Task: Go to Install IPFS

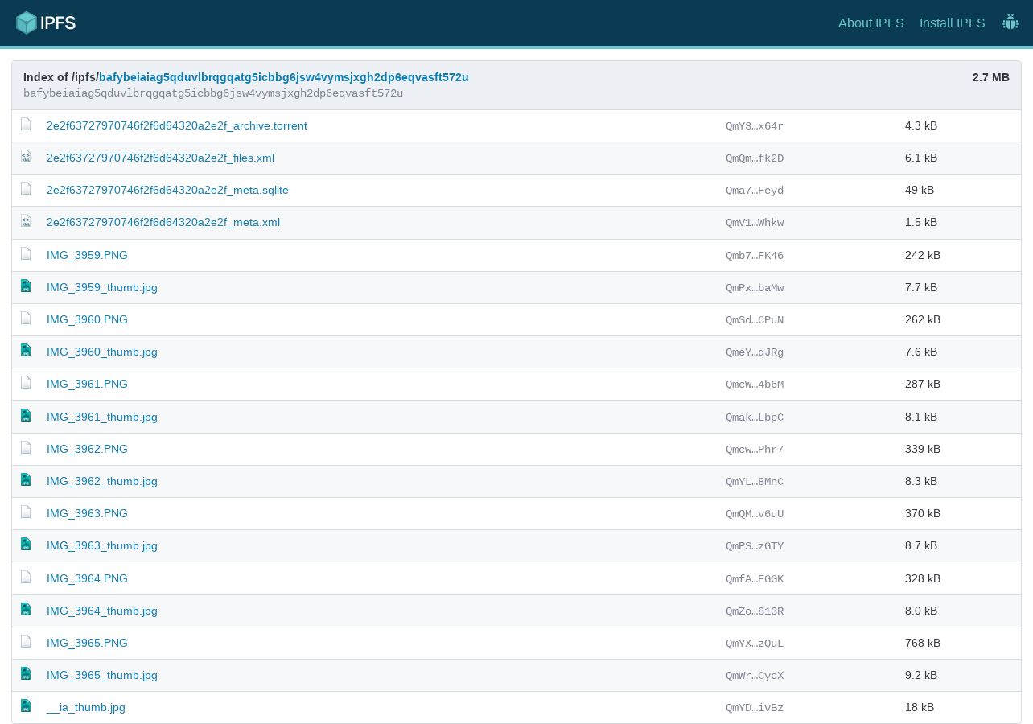Action: pos(953,23)
